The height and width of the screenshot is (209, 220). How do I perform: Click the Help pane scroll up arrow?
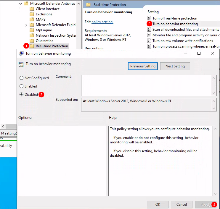tap(215, 129)
